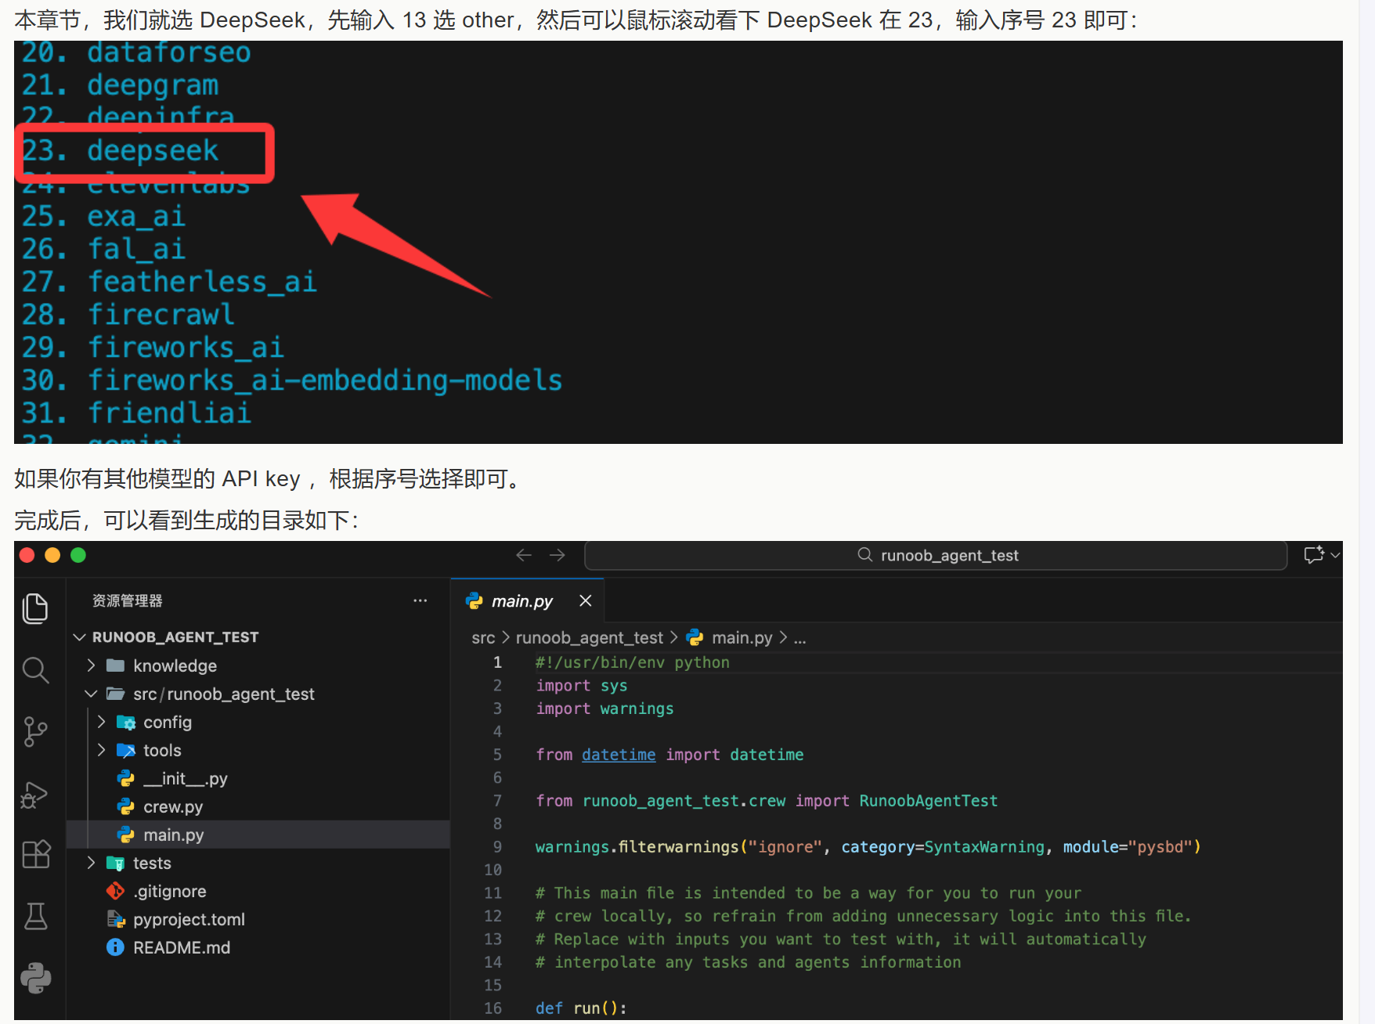Open the Extensions blocks icon
Image resolution: width=1375 pixels, height=1024 pixels.
(x=35, y=854)
